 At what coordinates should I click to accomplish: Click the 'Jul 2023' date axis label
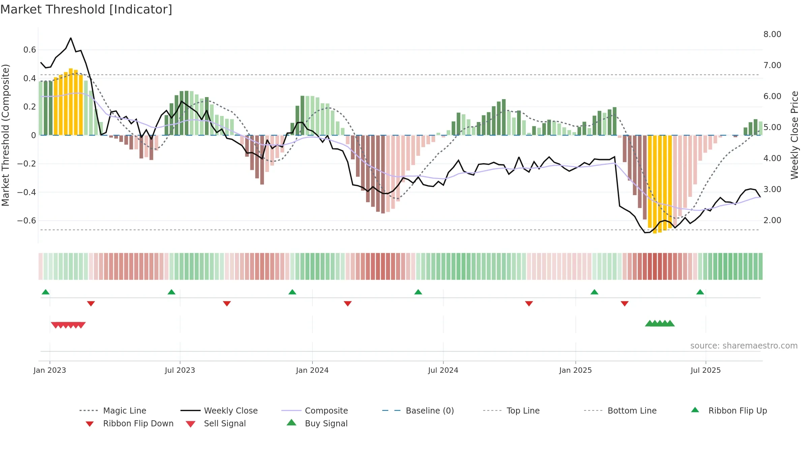[x=180, y=370]
